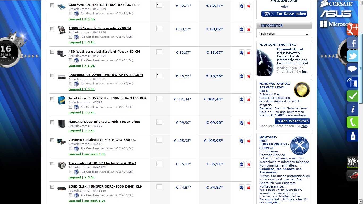Click the Google Plus sidebar icon
The image size is (363, 204).
(353, 29)
